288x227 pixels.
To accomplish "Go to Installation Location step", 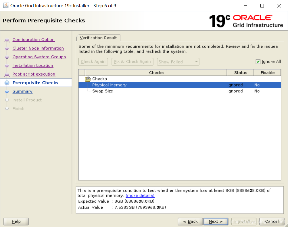I will (33, 66).
